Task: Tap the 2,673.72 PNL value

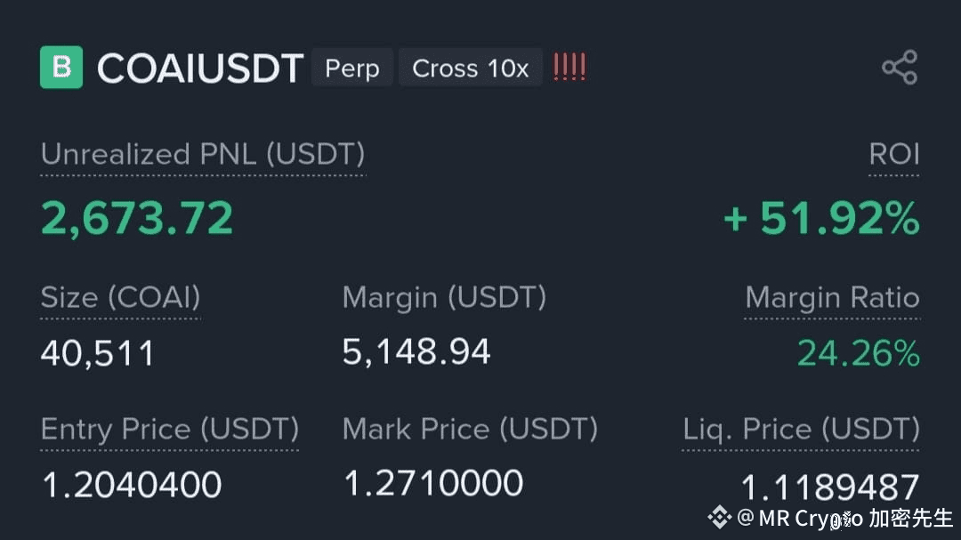Action: [x=137, y=218]
